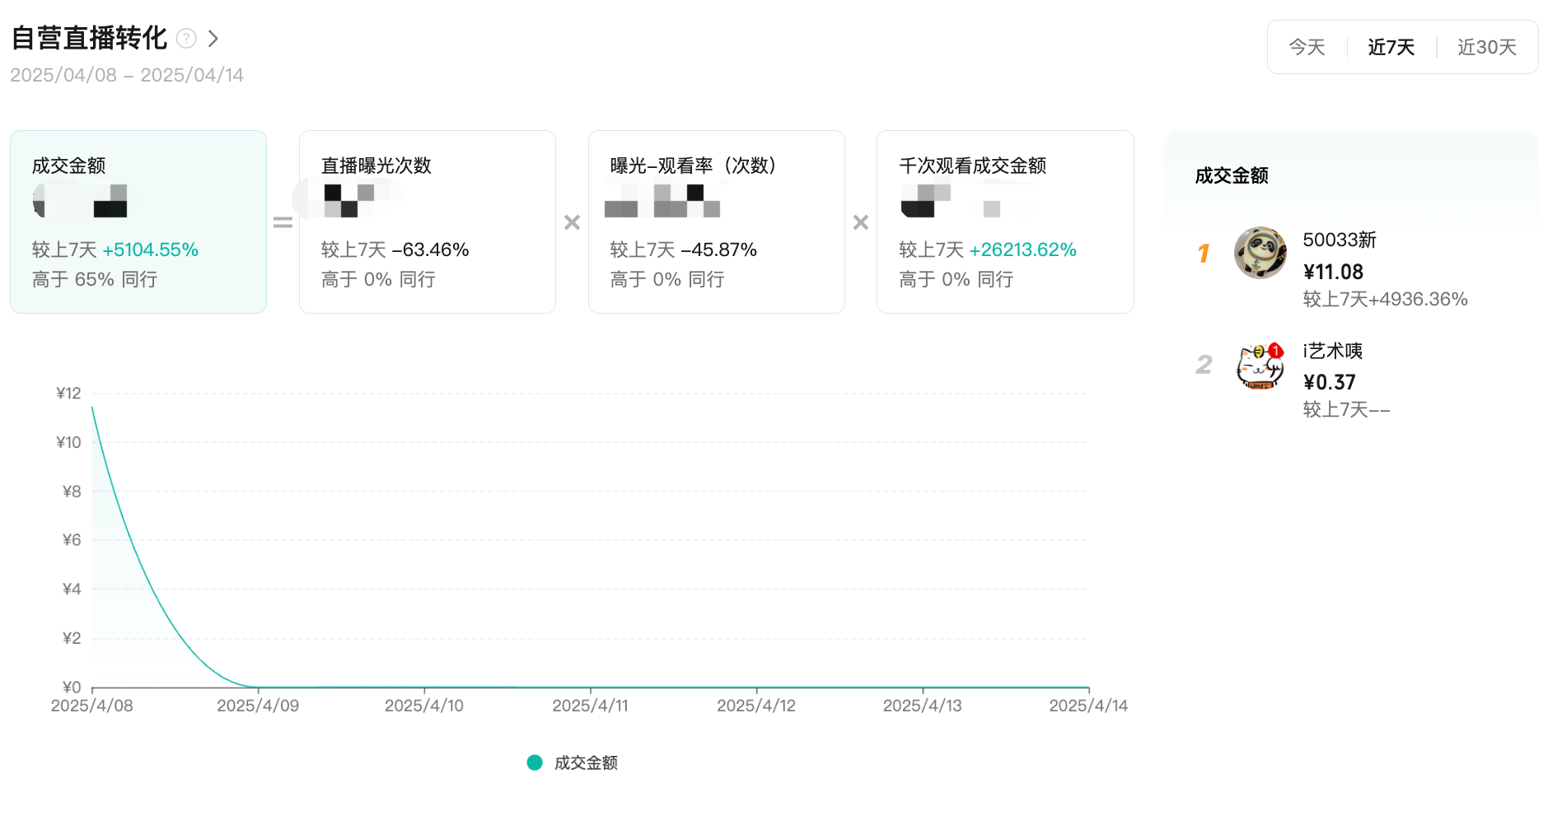Click the 成交金额 legend label
The width and height of the screenshot is (1562, 816).
pyautogui.click(x=586, y=763)
